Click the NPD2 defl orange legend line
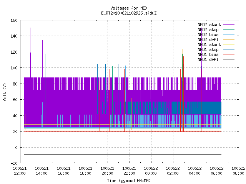The image size is (246, 184). 229,39
